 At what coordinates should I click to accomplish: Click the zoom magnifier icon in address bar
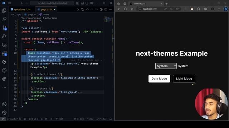pyautogui.click(x=171, y=9)
